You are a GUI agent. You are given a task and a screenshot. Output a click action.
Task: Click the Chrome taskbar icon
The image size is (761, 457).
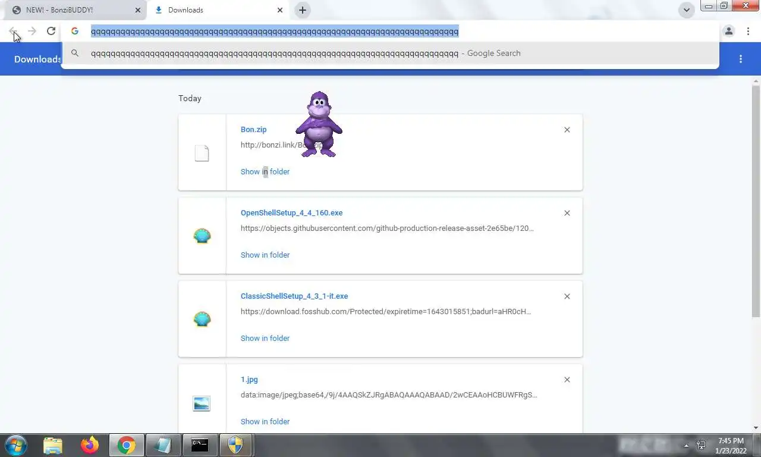[126, 445]
